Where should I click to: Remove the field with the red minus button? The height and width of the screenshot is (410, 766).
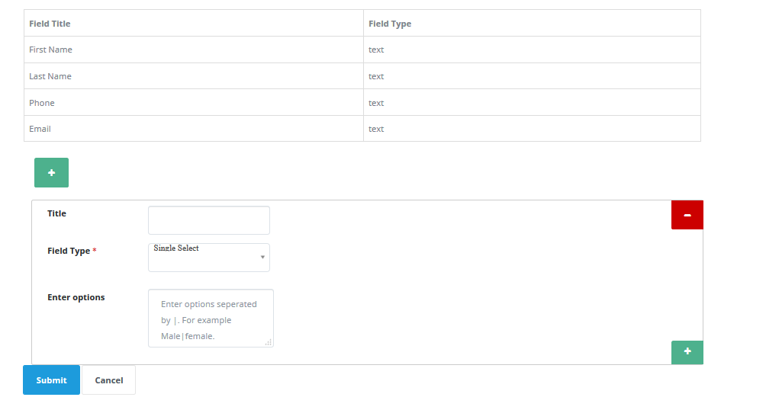[x=687, y=215]
